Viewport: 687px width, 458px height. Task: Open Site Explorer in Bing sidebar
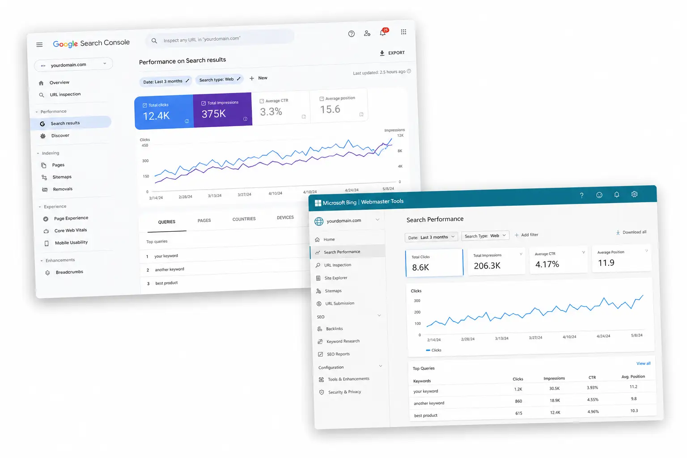coord(336,278)
